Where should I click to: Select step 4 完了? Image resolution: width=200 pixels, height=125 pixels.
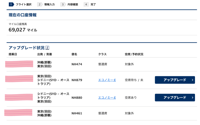(x=90, y=4)
